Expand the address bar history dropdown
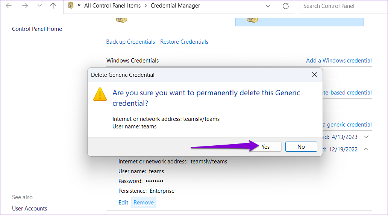 tap(268, 6)
